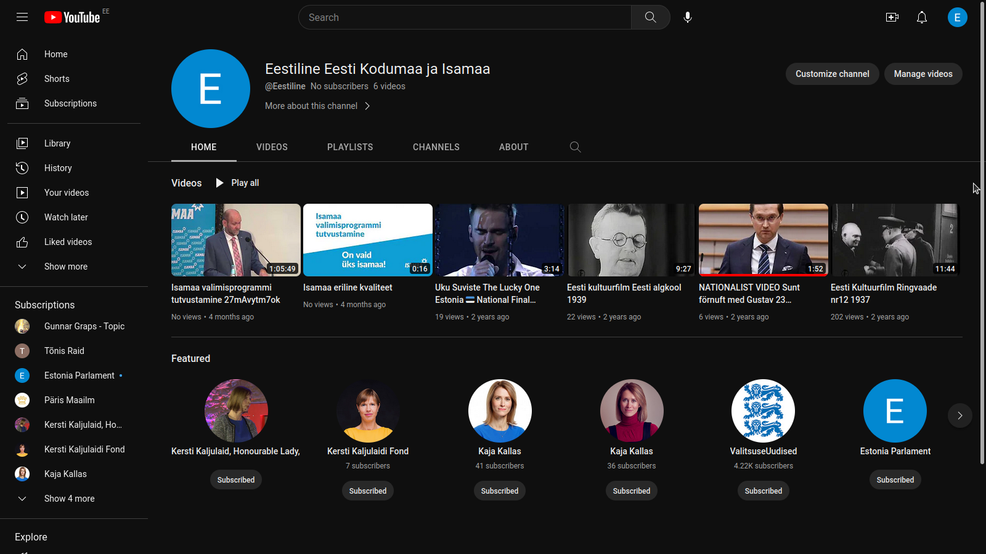The image size is (986, 554).
Task: Open the Create video icon
Action: tap(892, 17)
